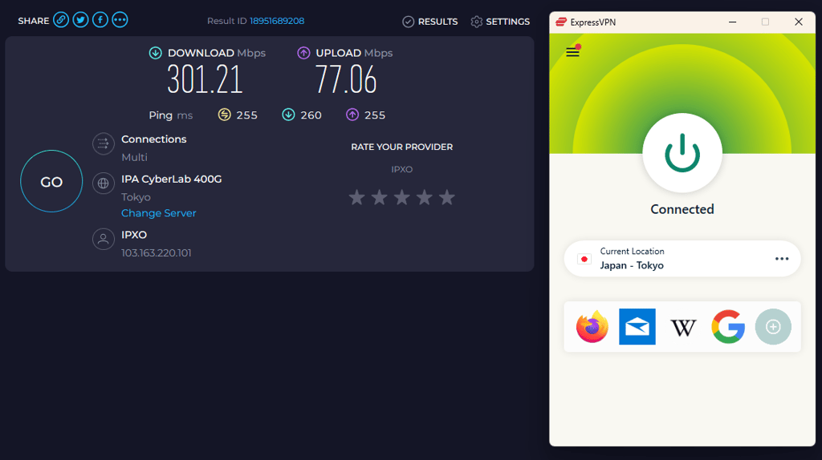Open Speedtest SETTINGS
Image resolution: width=822 pixels, height=460 pixels.
tap(500, 22)
